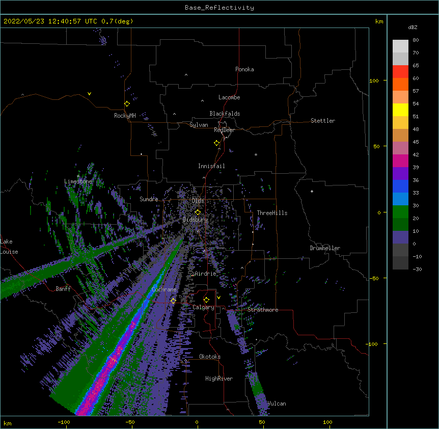Select the HighRiver label

point(219,379)
